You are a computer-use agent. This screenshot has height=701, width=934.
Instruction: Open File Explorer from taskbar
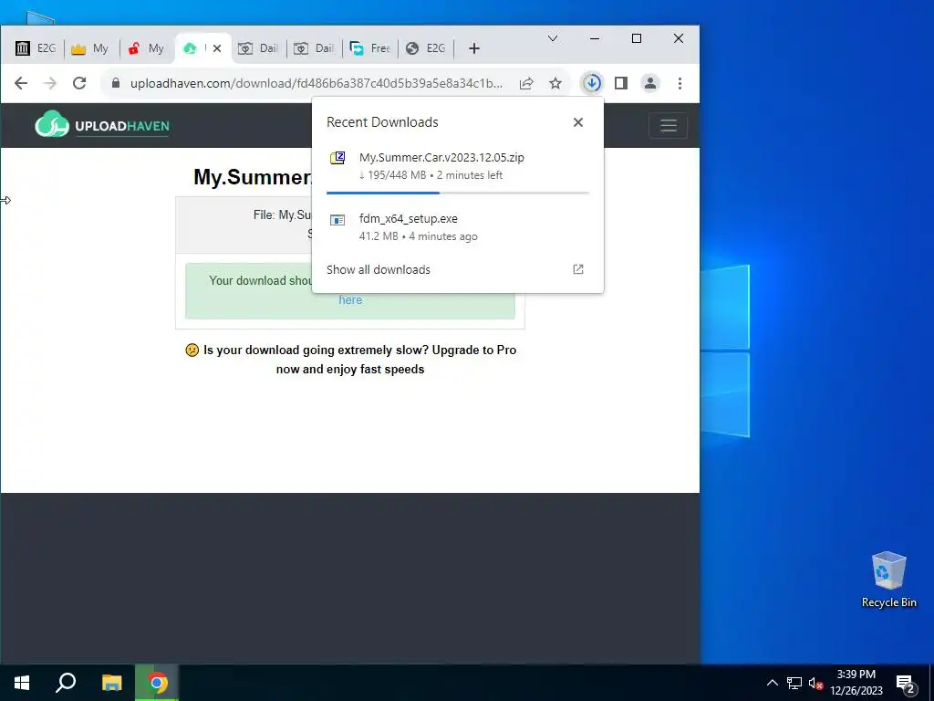pos(111,683)
